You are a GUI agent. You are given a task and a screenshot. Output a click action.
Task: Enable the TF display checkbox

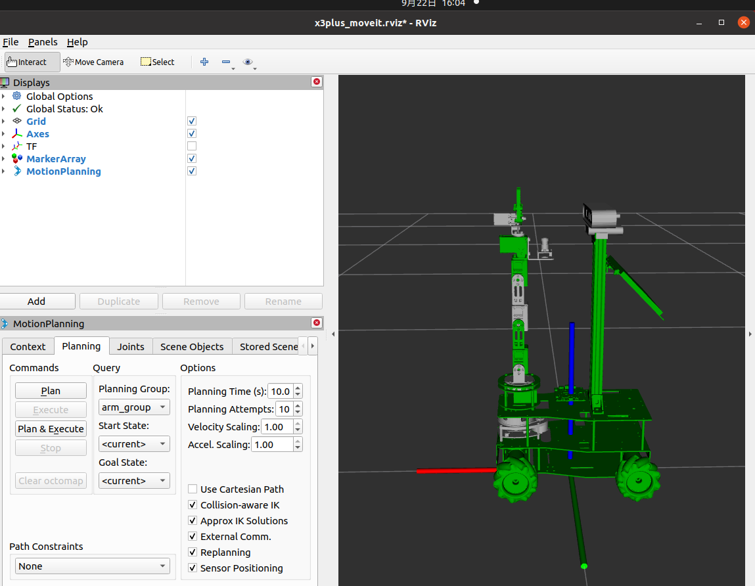pyautogui.click(x=192, y=146)
